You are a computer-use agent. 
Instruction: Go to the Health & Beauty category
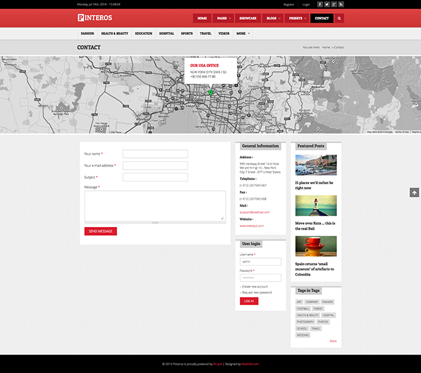pyautogui.click(x=114, y=33)
